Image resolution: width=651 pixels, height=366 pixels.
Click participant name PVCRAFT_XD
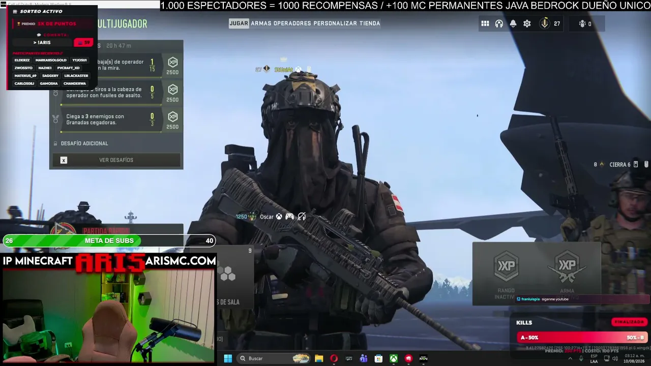tap(68, 68)
